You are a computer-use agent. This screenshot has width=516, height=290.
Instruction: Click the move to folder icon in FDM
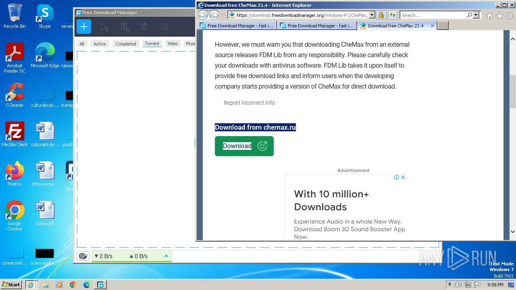(x=164, y=27)
